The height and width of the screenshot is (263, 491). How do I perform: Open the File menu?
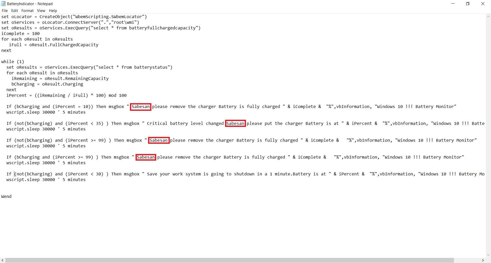(x=5, y=11)
